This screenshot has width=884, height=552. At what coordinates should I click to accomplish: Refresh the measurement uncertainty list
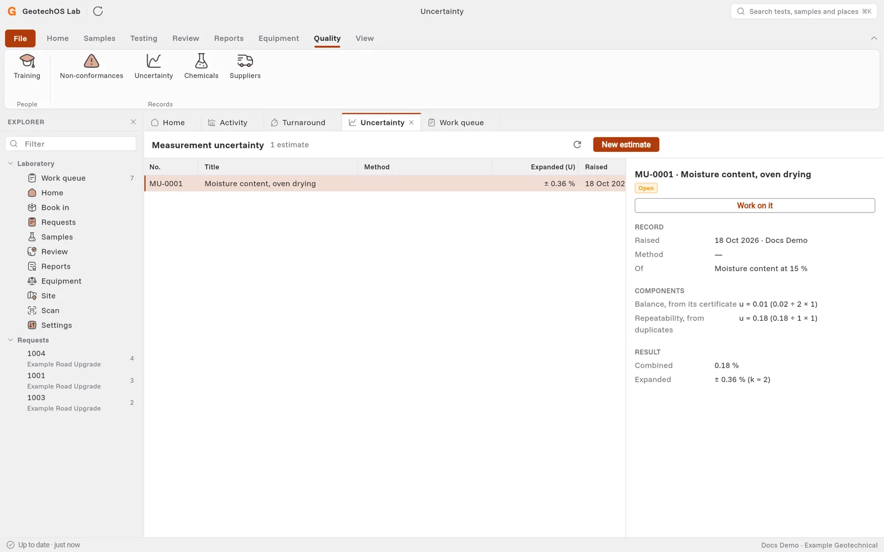click(577, 145)
